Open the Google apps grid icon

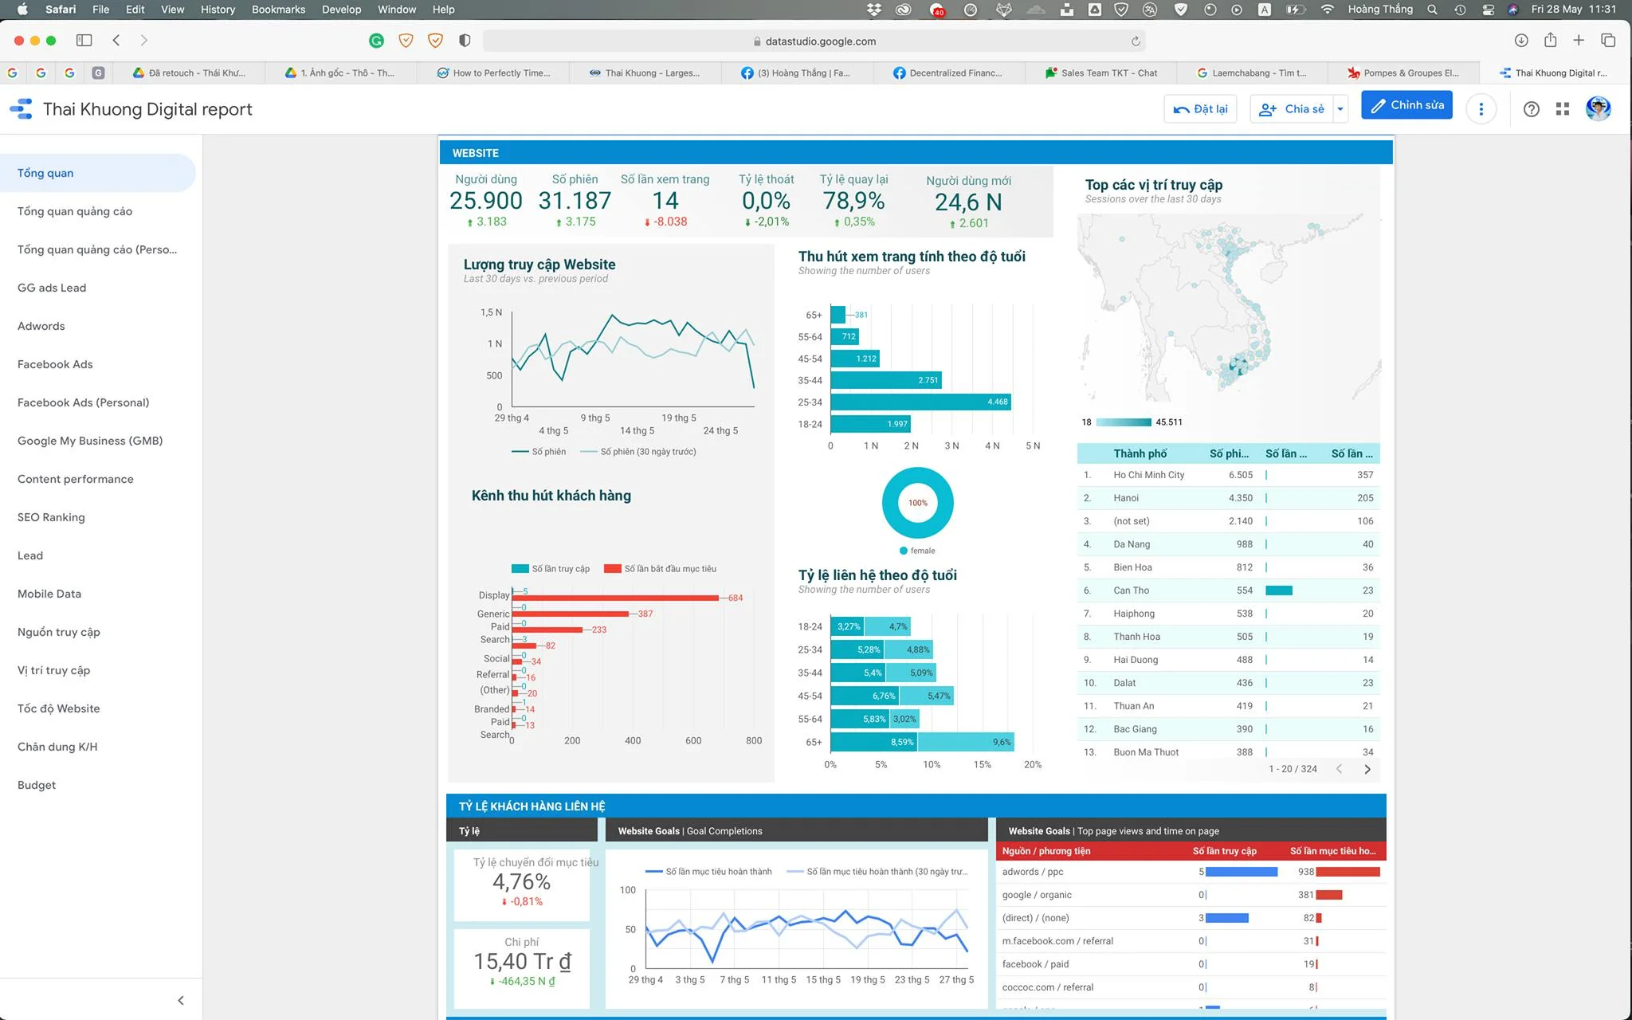(1563, 109)
